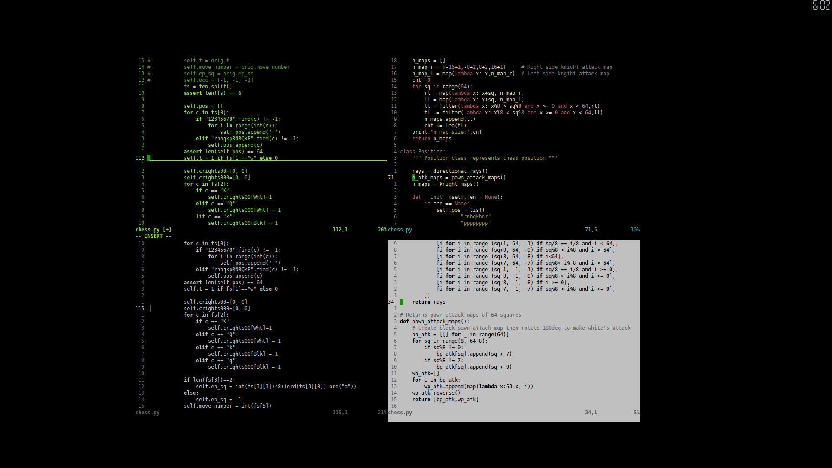Image resolution: width=832 pixels, height=468 pixels.
Task: Click the Position class docstring line
Action: click(x=485, y=158)
